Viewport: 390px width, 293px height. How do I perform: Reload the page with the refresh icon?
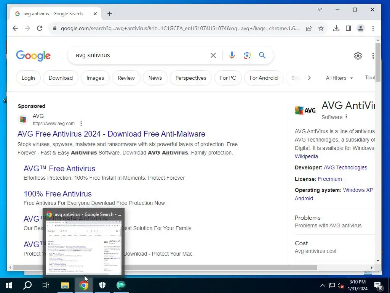40,28
